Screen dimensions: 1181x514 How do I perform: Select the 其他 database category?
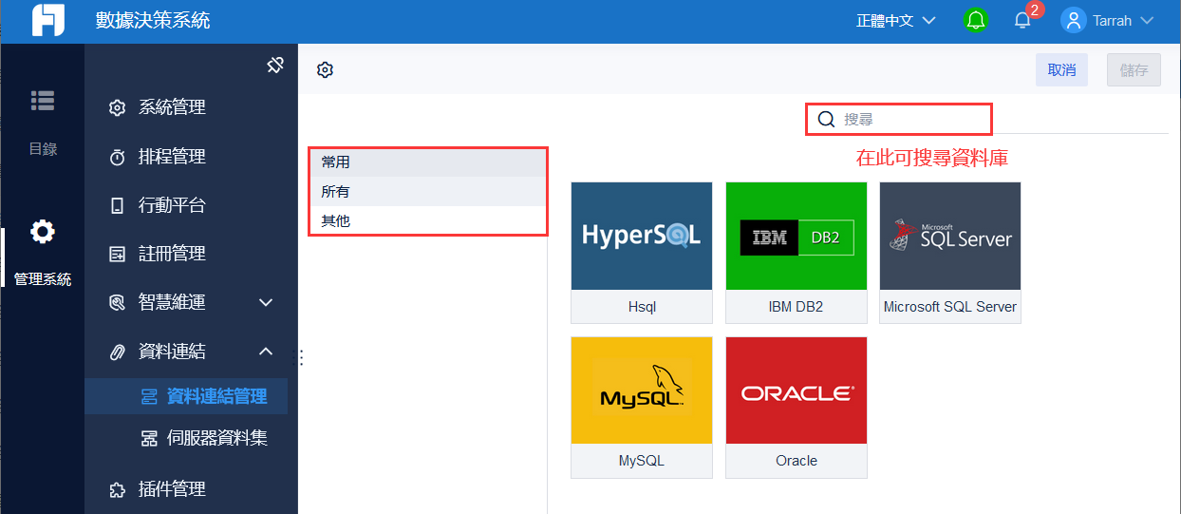tap(429, 221)
